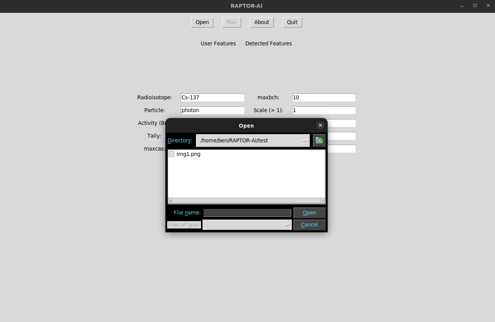Click the Particle field containing photon
The height and width of the screenshot is (322, 495).
pos(212,110)
